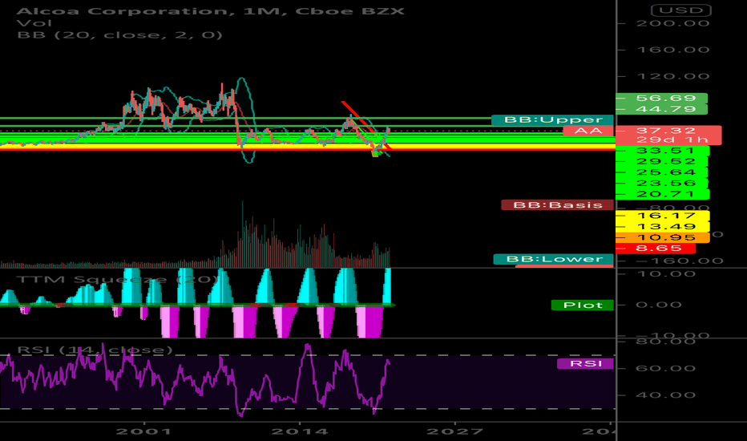Select the purple RSI label tag

(585, 364)
